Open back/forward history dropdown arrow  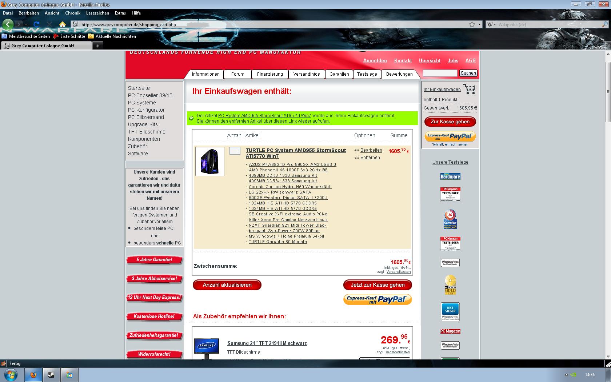point(25,25)
